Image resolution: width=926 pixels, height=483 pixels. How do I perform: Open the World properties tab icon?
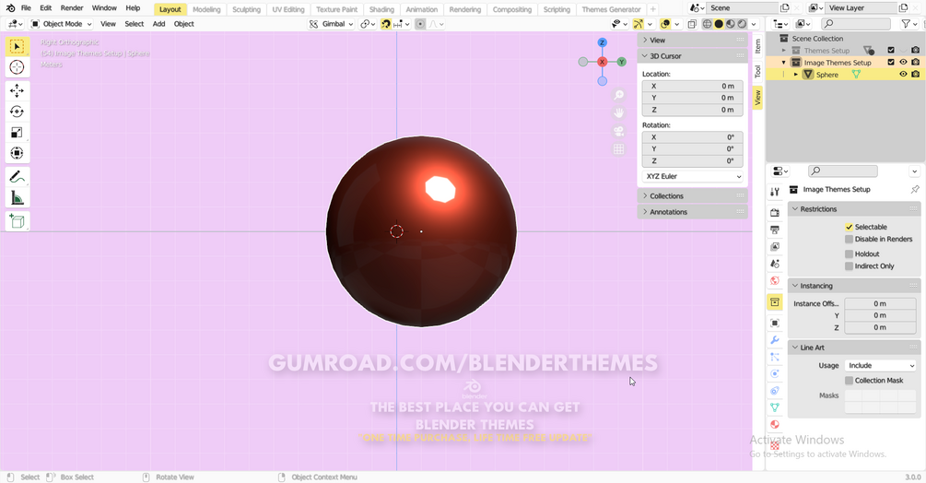775,280
